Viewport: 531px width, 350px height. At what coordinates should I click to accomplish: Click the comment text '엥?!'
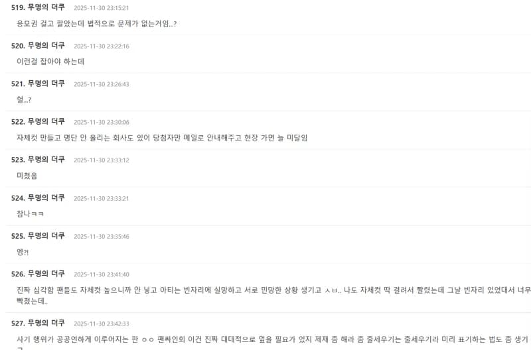23,252
